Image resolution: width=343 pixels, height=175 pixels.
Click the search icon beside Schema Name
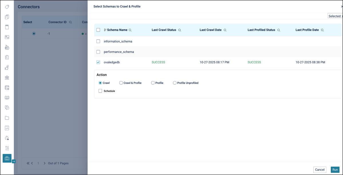click(130, 30)
